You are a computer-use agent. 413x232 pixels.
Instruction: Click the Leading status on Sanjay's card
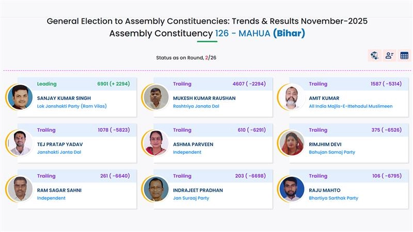coord(47,84)
